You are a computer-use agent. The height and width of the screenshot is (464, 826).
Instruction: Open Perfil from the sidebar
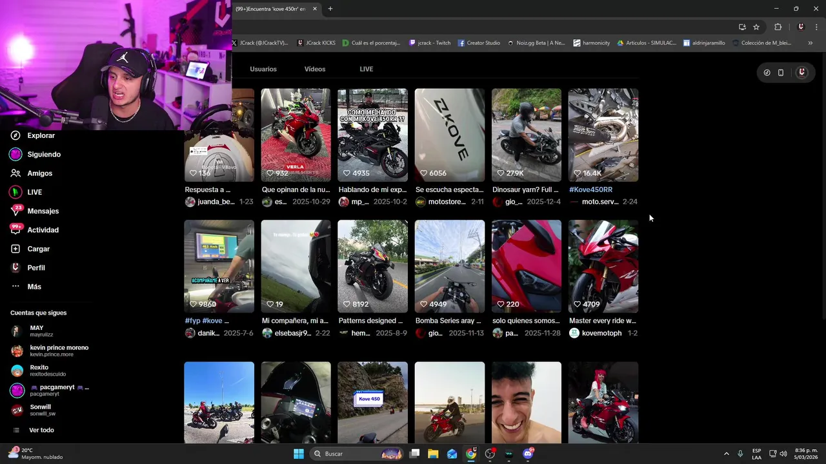(27, 267)
